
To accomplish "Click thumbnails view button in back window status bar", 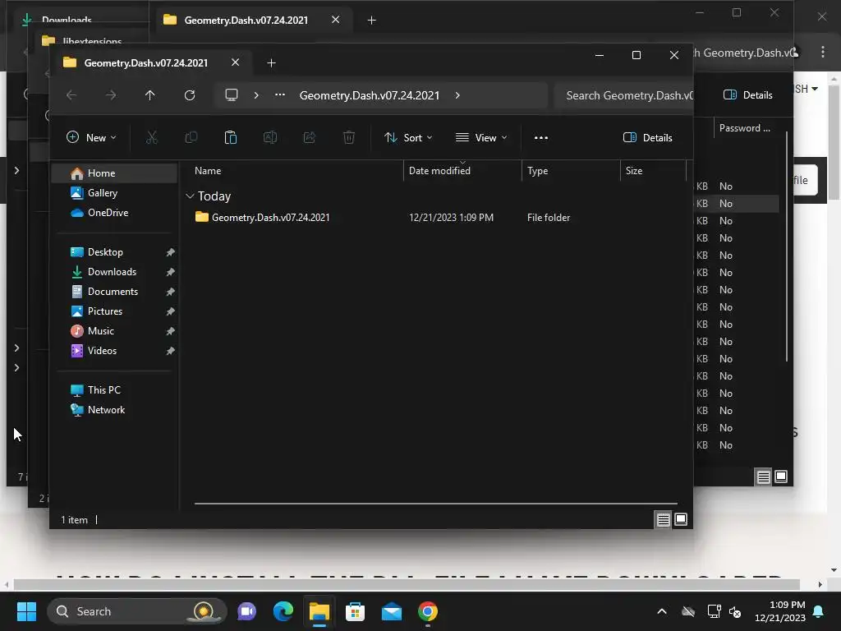I will pos(781,477).
